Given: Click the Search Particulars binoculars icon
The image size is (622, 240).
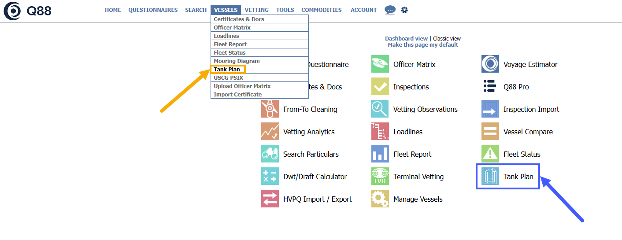Looking at the screenshot, I should pyautogui.click(x=270, y=154).
